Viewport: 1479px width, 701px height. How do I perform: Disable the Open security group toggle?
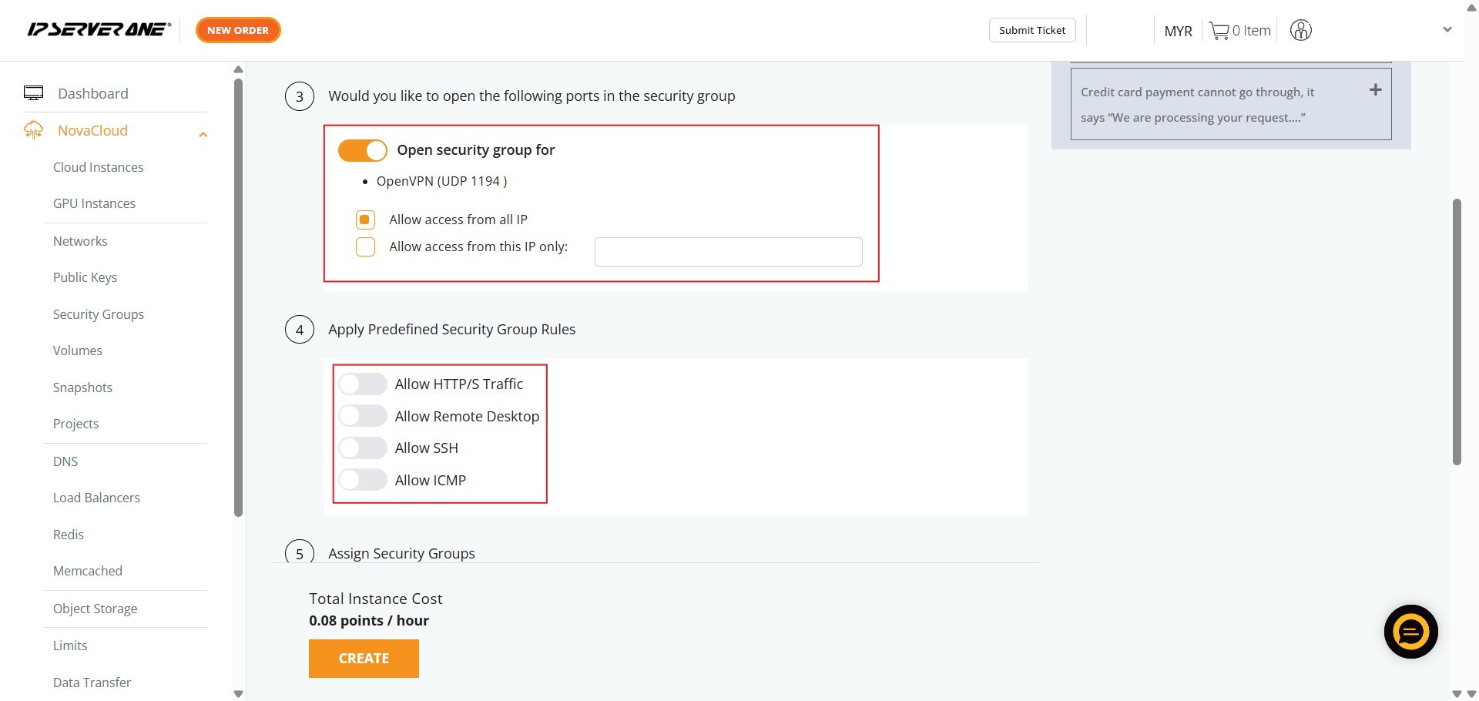click(362, 150)
